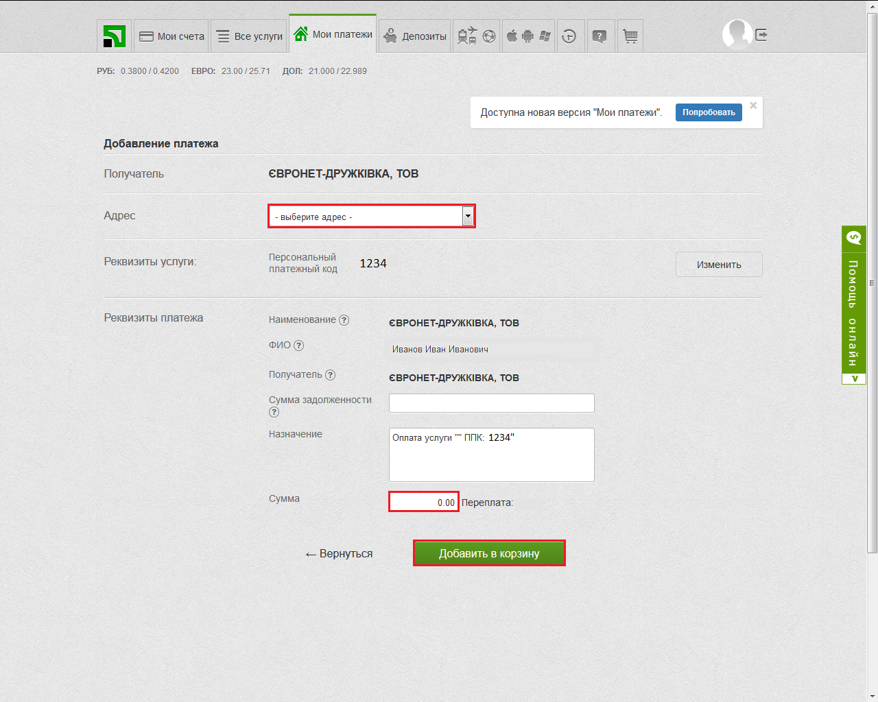Select the Мои платежи tab

pos(333,34)
